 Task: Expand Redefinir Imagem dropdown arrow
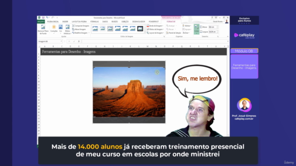[x=89, y=33]
